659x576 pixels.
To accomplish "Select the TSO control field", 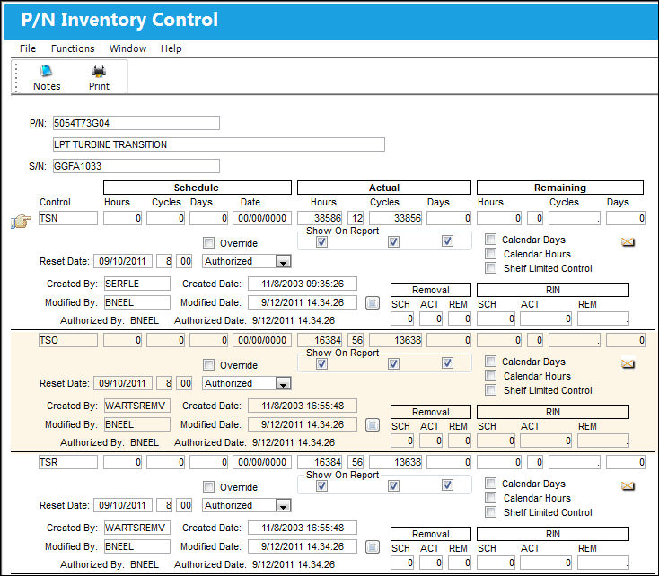I will 68,340.
